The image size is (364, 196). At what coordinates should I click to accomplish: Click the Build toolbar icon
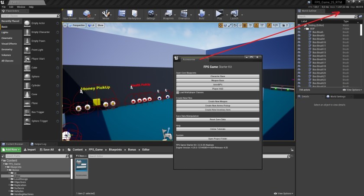tap(201, 15)
